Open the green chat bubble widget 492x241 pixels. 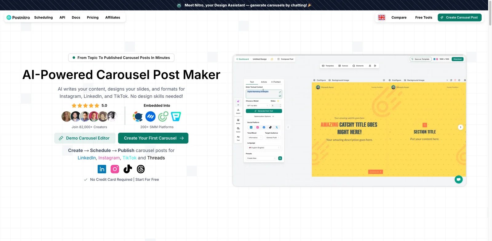[458, 179]
